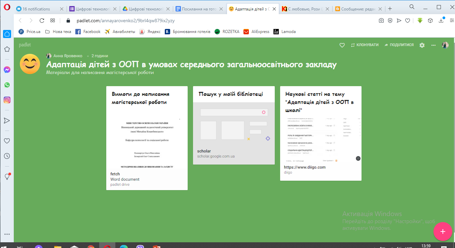This screenshot has height=248, width=455.
Task: Open Lamoda bookmark
Action: [285, 32]
